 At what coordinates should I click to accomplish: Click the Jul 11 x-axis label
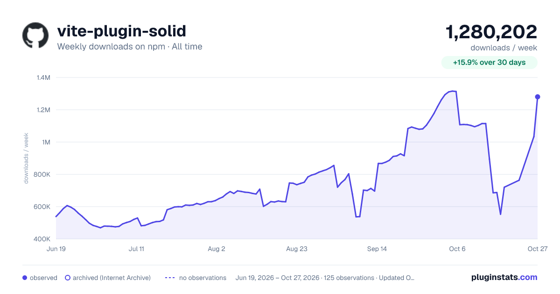point(136,249)
